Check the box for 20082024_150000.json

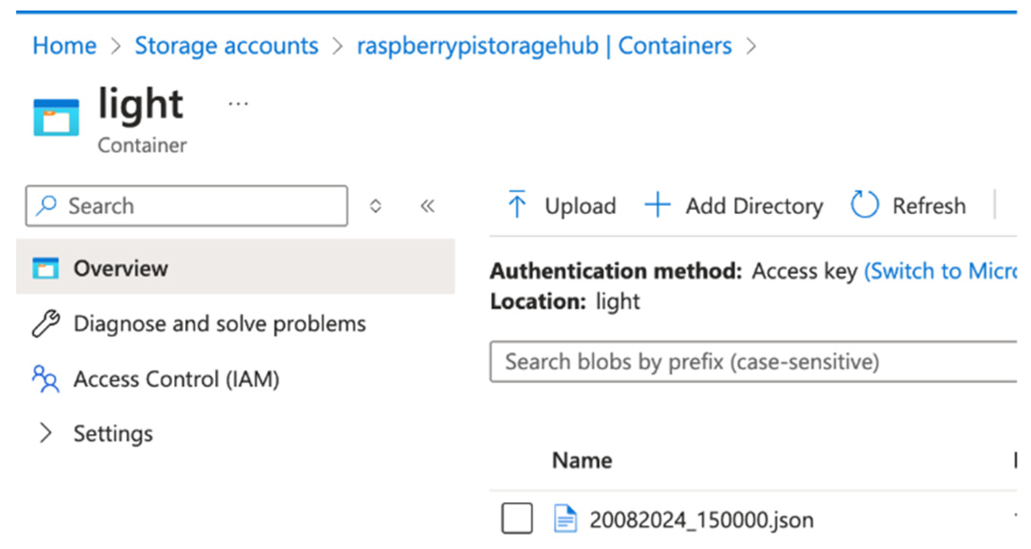[x=517, y=518]
